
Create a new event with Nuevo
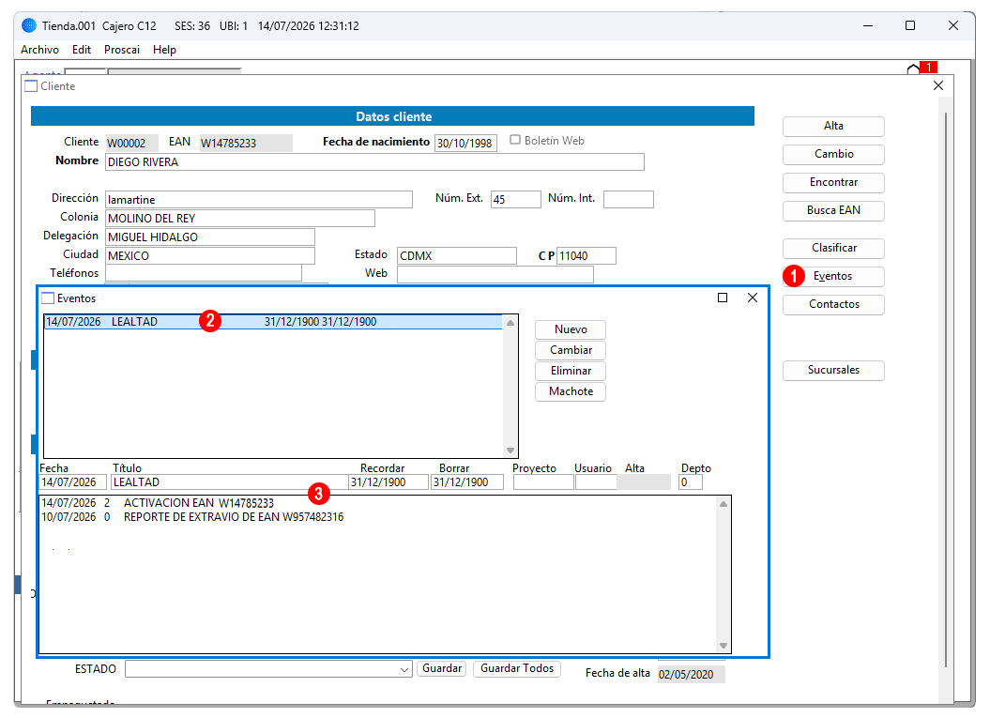tap(571, 329)
